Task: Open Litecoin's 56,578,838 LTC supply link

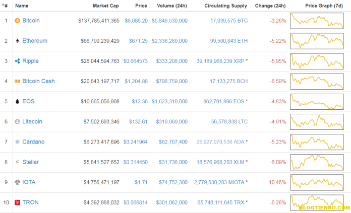Action: coord(229,121)
